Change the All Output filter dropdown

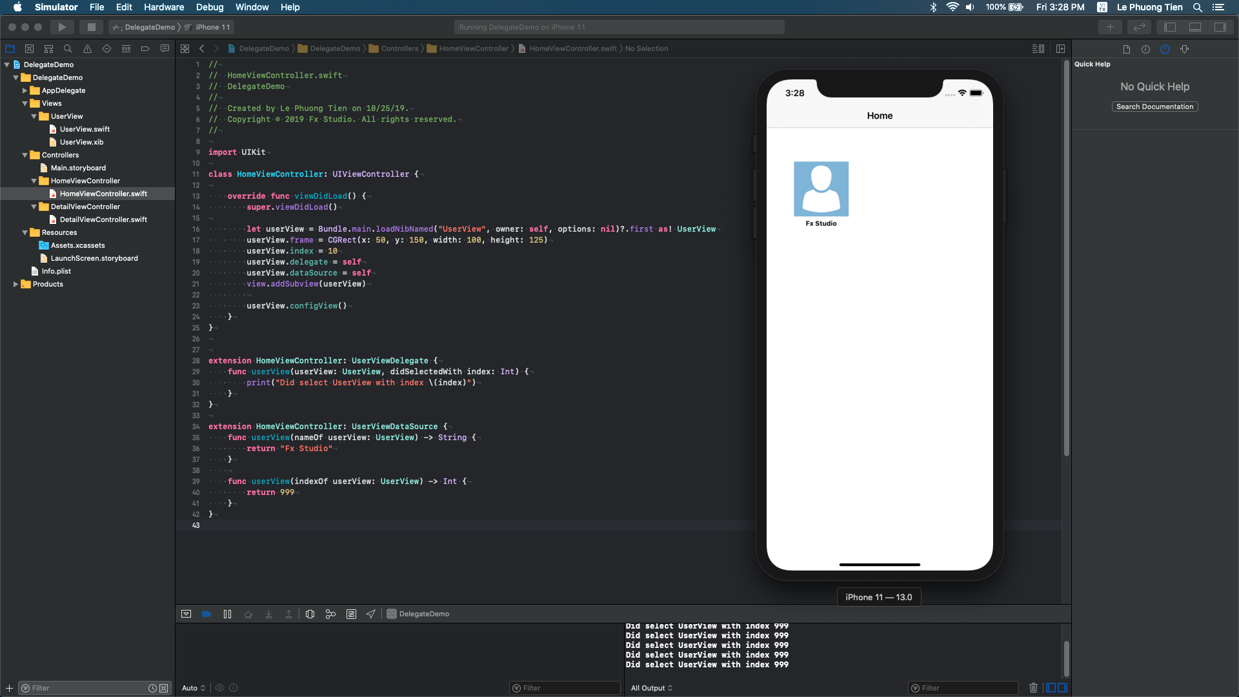(651, 688)
